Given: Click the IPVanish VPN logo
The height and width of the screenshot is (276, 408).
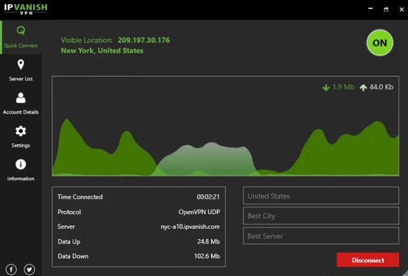Looking at the screenshot, I should pyautogui.click(x=25, y=9).
